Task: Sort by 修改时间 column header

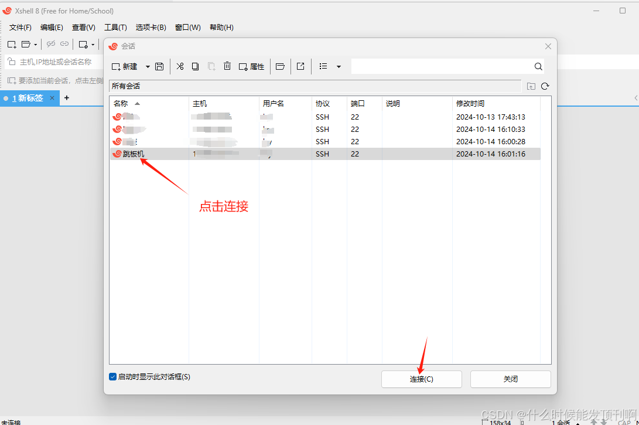Action: coord(496,104)
